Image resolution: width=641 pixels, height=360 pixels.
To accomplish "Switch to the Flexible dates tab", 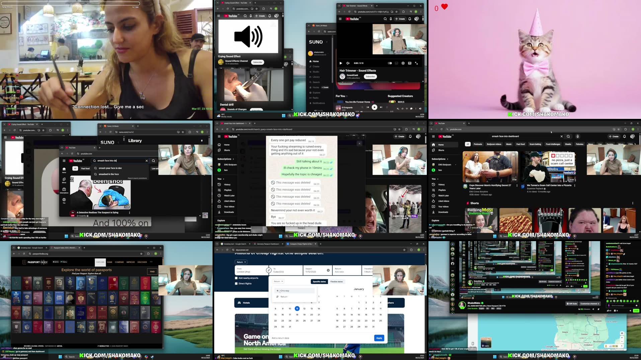I will (x=337, y=282).
